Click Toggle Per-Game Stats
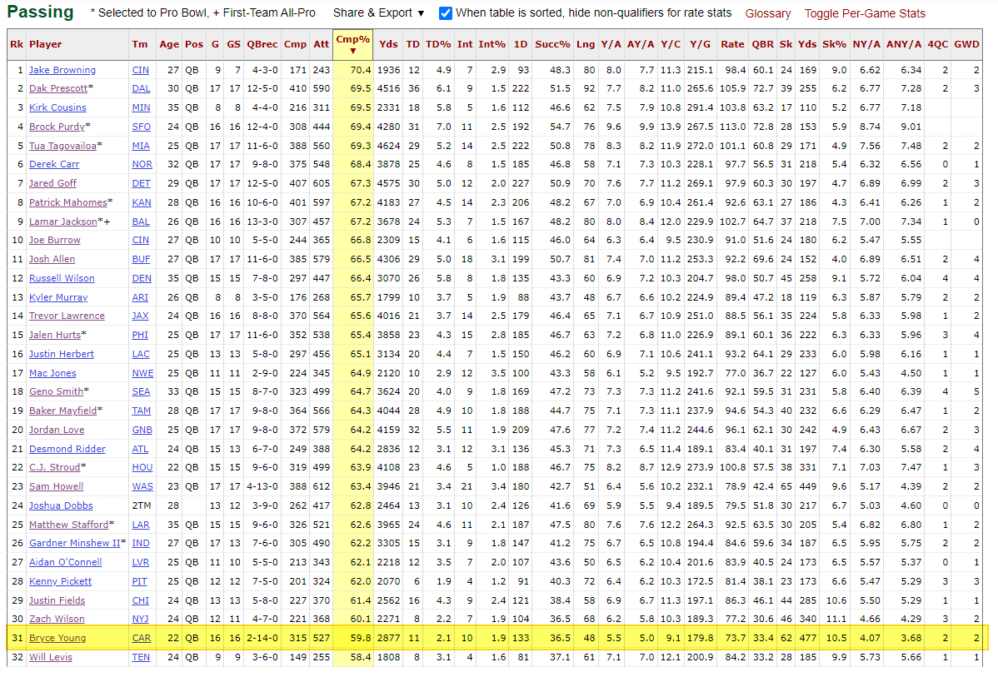Viewport: 998px width, 677px height. 865,13
